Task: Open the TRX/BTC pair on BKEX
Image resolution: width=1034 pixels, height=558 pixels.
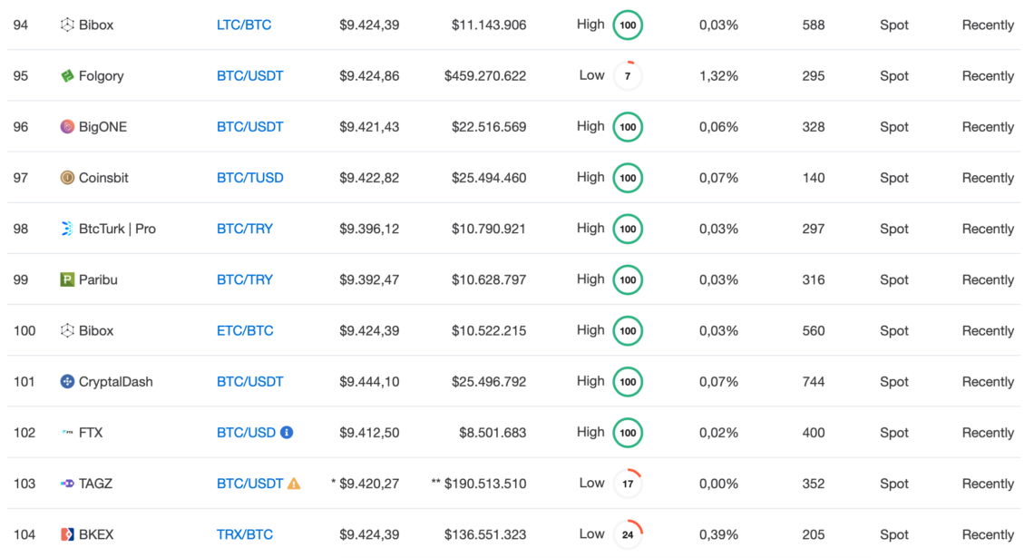Action: coord(244,534)
